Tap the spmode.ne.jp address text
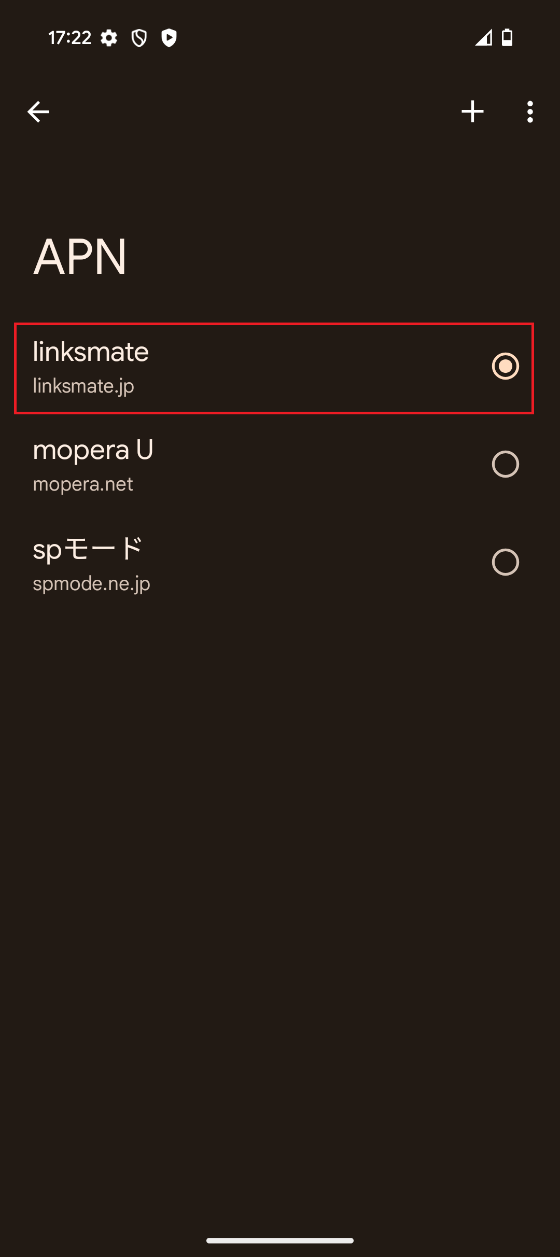The height and width of the screenshot is (1257, 560). [91, 583]
